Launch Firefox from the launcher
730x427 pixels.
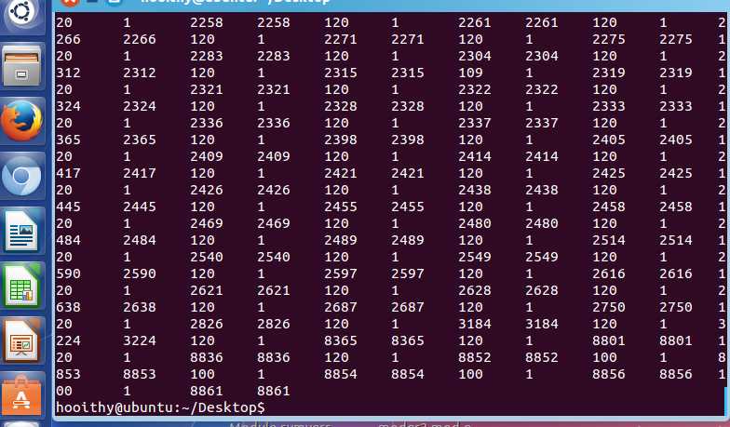(x=22, y=121)
